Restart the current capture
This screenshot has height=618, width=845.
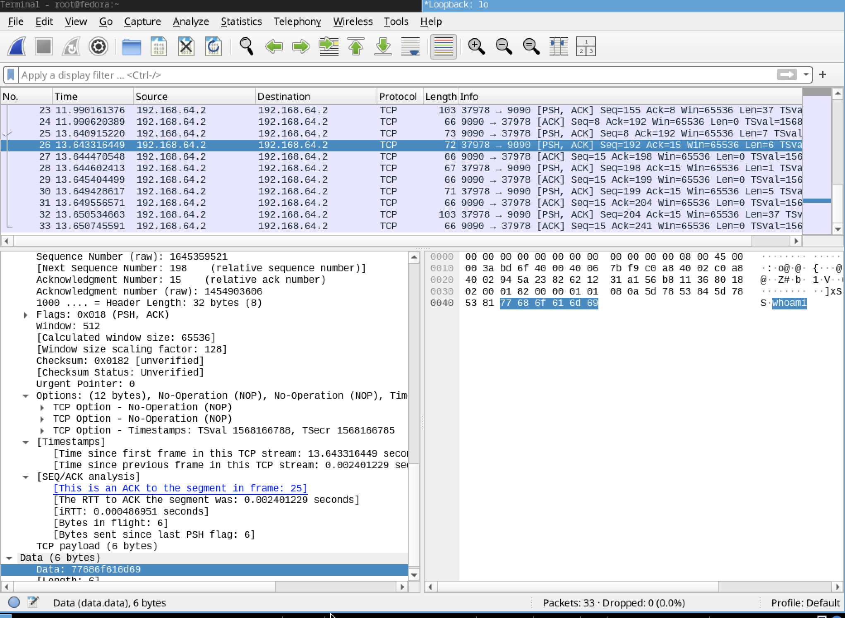[71, 46]
